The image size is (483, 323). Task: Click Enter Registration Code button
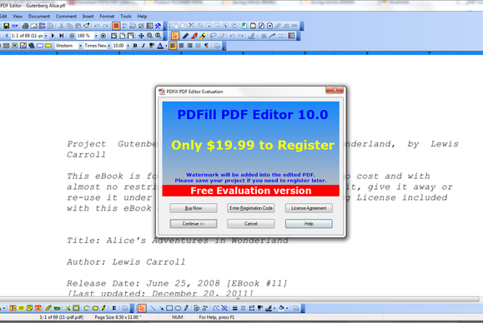click(251, 208)
